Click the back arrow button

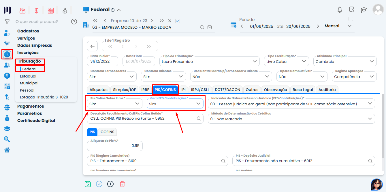click(92, 46)
